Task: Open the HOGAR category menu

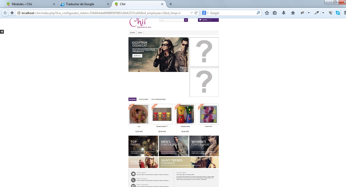Action: pos(133,33)
